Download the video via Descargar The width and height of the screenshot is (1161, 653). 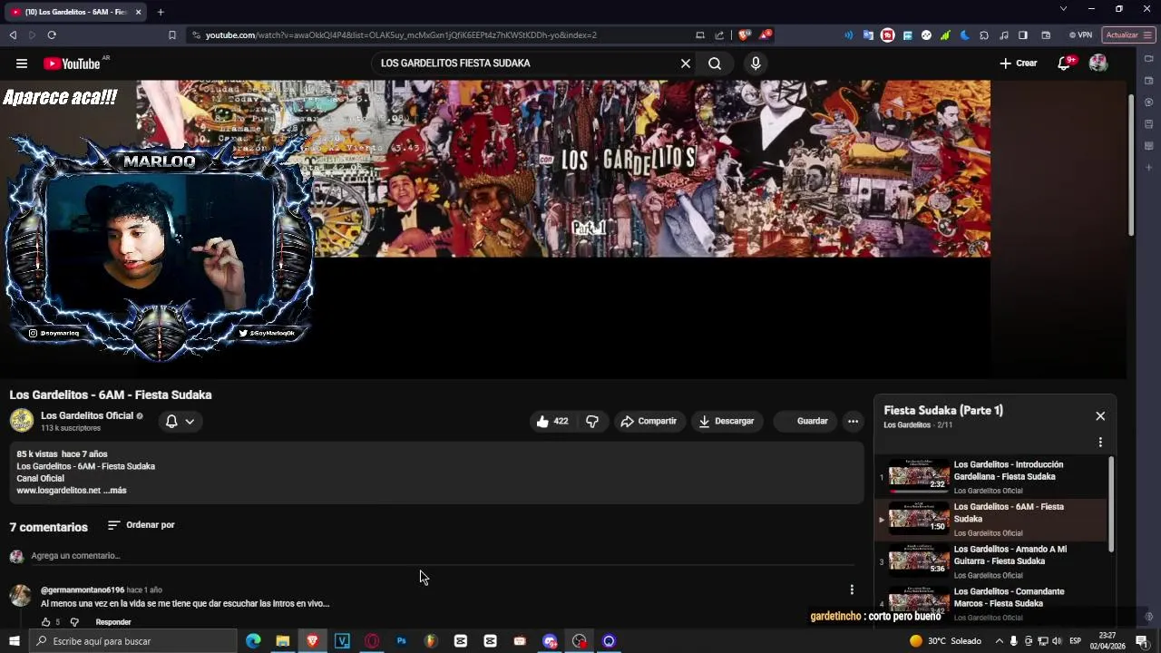coord(727,421)
